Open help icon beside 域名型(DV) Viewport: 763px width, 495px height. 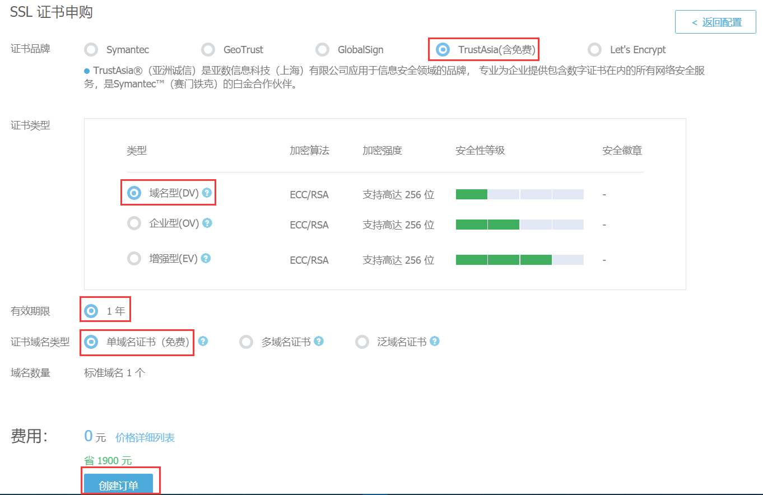(207, 193)
